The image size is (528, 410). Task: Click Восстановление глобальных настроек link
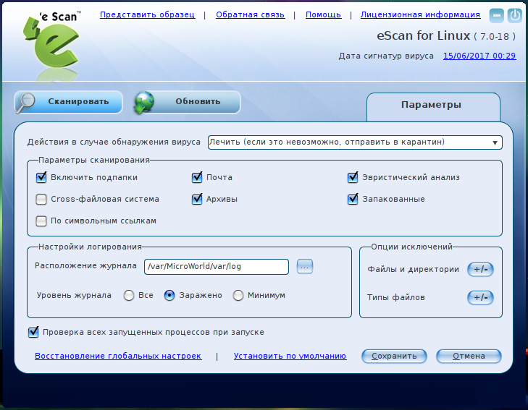[x=118, y=356]
